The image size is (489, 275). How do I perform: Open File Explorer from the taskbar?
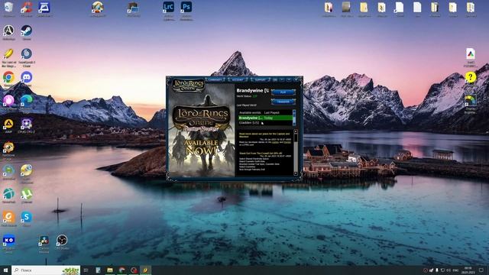point(110,270)
